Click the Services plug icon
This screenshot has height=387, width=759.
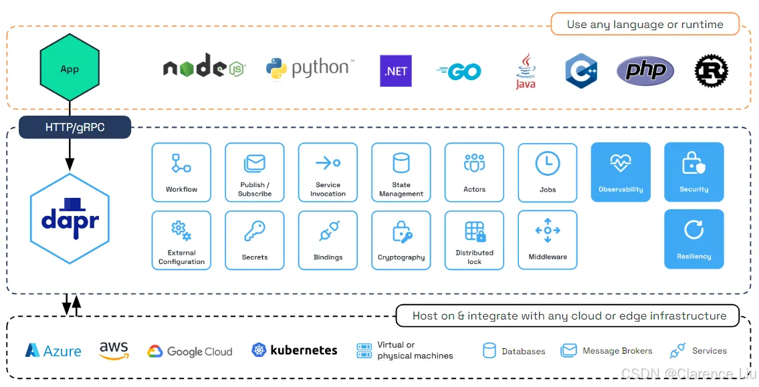677,351
